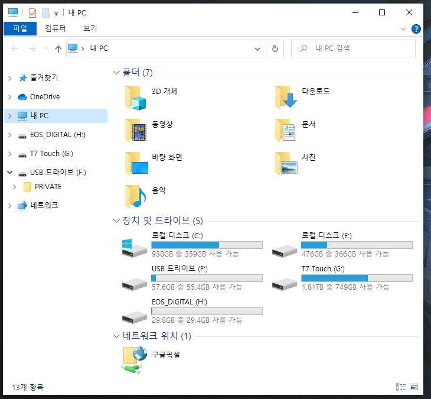This screenshot has width=431, height=399.
Task: Open the 컴퓨터 ribbon tab
Action: 55,28
